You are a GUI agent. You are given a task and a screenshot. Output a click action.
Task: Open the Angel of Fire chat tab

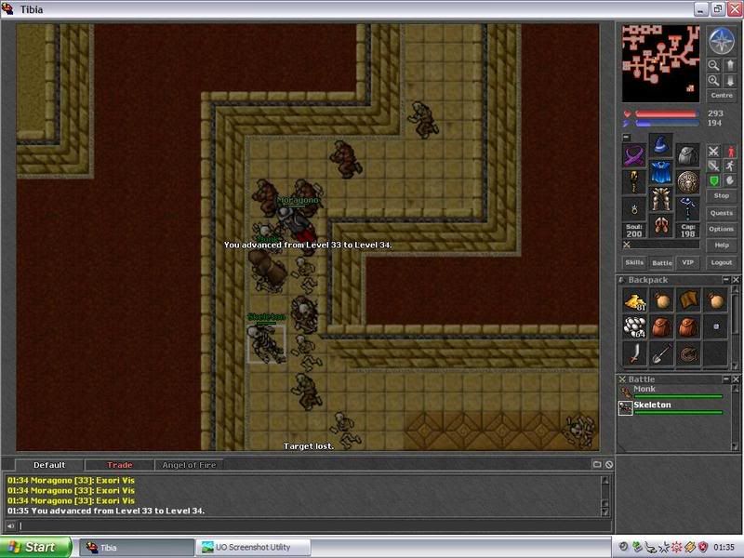[189, 465]
